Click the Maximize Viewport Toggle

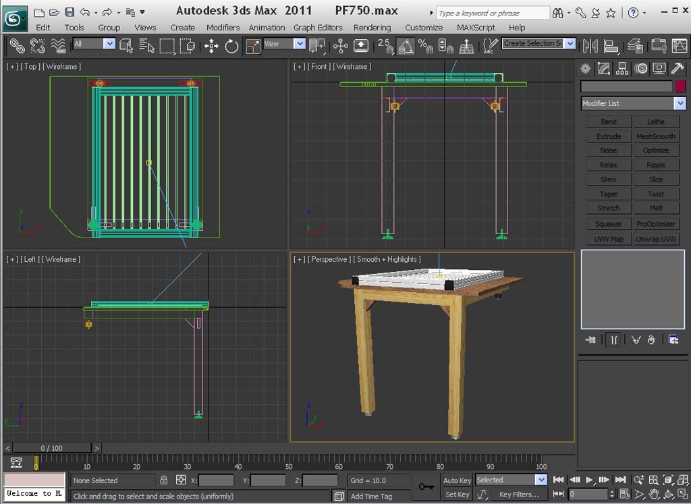[683, 495]
